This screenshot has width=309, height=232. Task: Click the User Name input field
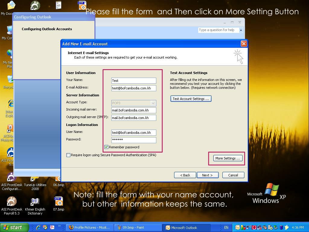(x=134, y=133)
